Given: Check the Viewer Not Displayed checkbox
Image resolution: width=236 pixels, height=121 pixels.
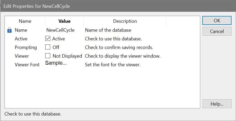Looking at the screenshot, I should pos(48,56).
